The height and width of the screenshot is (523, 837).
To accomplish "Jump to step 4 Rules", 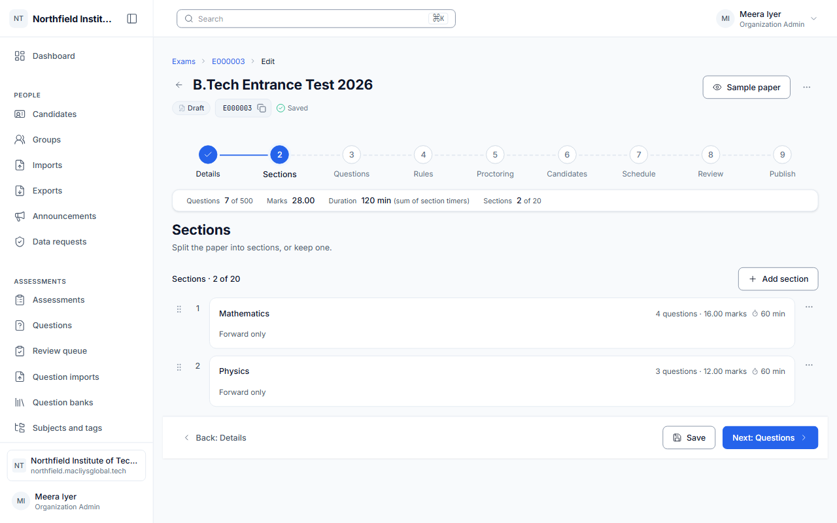I will pyautogui.click(x=423, y=162).
